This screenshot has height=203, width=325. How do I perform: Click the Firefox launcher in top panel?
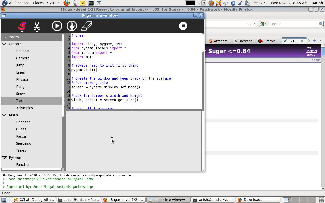tap(67, 3)
